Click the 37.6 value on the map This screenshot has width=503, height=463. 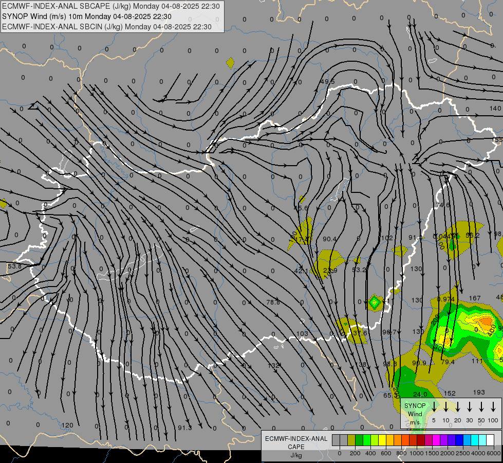click(360, 333)
